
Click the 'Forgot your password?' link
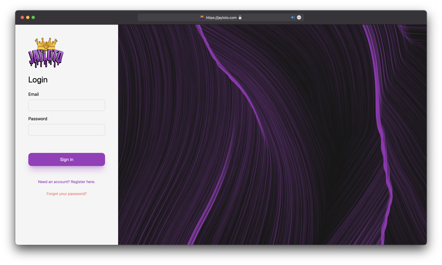(67, 194)
